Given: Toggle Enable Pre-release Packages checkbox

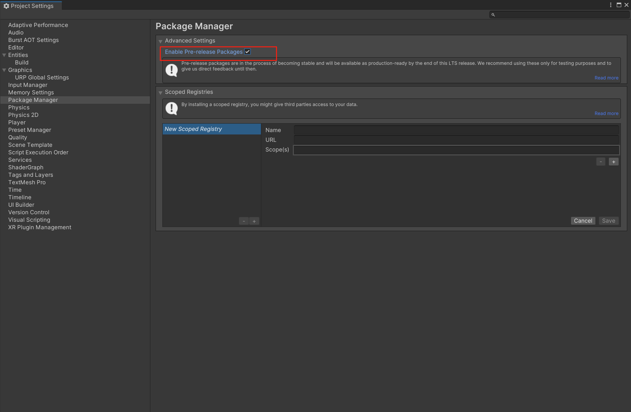Looking at the screenshot, I should click(247, 52).
